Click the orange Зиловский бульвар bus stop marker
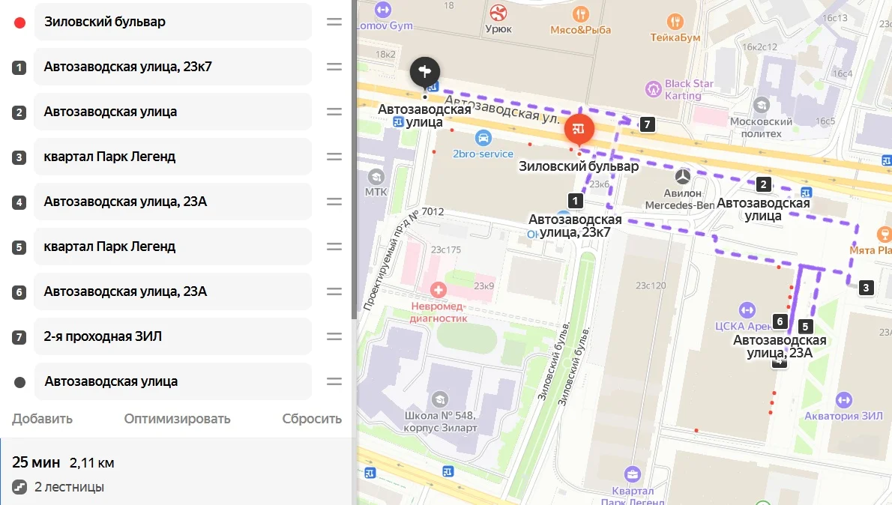This screenshot has width=892, height=505. 579,129
